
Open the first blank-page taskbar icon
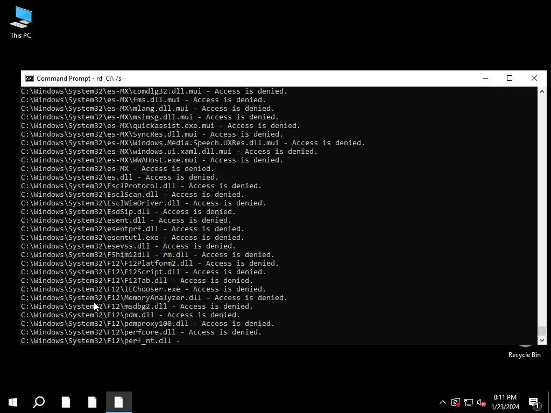pyautogui.click(x=66, y=402)
